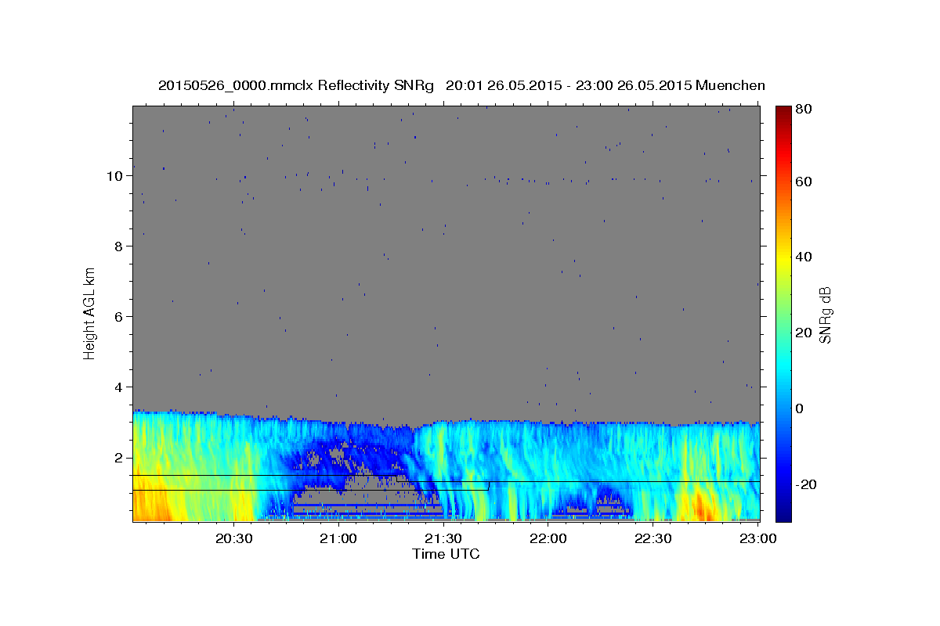Click the 'Height AGL km' axis label
This screenshot has height=626, width=940.
tap(90, 314)
